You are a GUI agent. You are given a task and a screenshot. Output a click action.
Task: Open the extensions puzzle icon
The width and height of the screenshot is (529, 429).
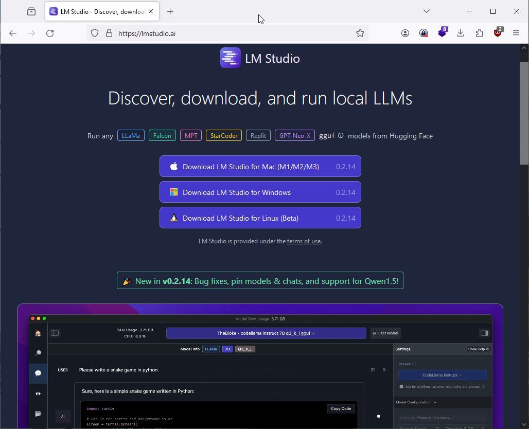(479, 33)
